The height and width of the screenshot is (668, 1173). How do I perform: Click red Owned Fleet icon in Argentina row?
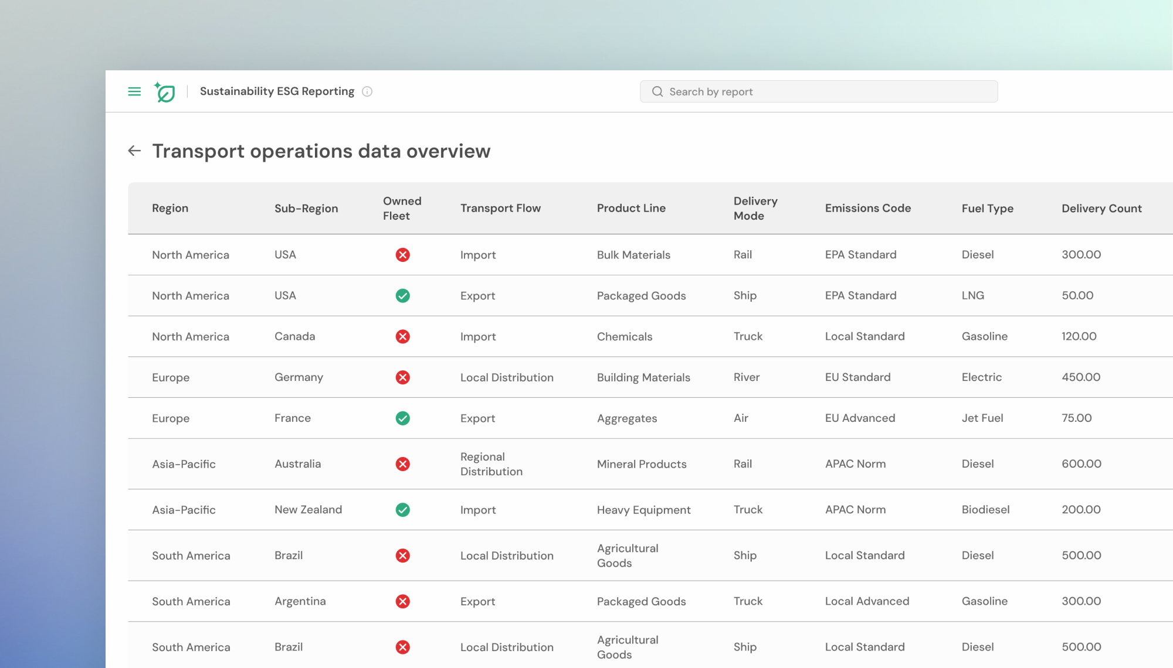tap(402, 601)
